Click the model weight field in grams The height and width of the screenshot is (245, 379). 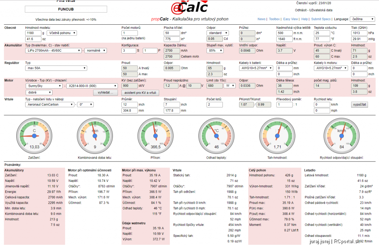point(33,33)
